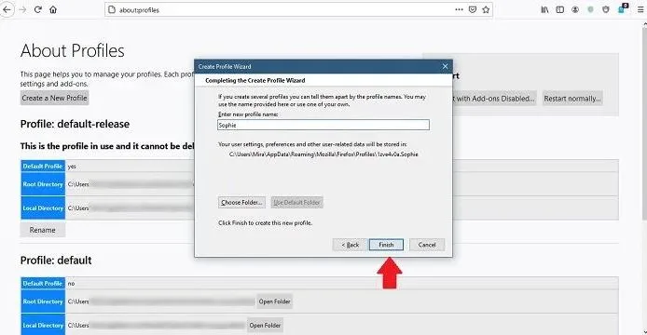Screen dimensions: 647x335
Task: Open Folder for default profile Root Directory
Action: tap(274, 301)
